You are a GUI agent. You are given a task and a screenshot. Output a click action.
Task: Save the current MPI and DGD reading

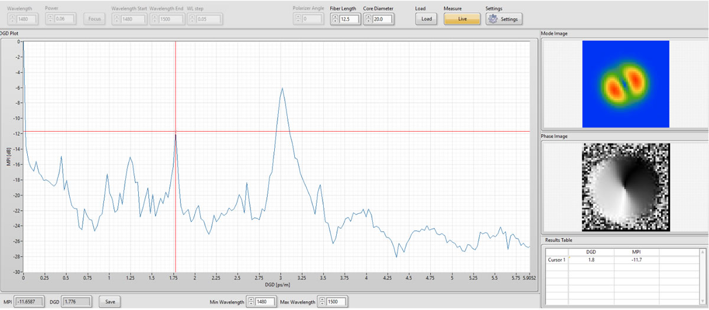[x=110, y=301]
